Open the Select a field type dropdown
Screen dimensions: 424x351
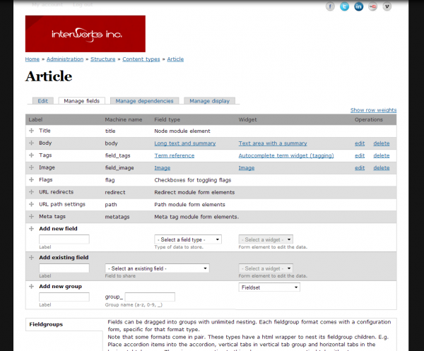188,239
